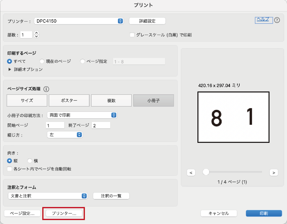This screenshot has height=224, width=287.
Task: Open the ヘルプ link
Action: click(x=263, y=19)
